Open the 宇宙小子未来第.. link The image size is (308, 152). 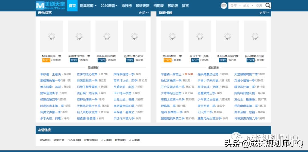209,81
